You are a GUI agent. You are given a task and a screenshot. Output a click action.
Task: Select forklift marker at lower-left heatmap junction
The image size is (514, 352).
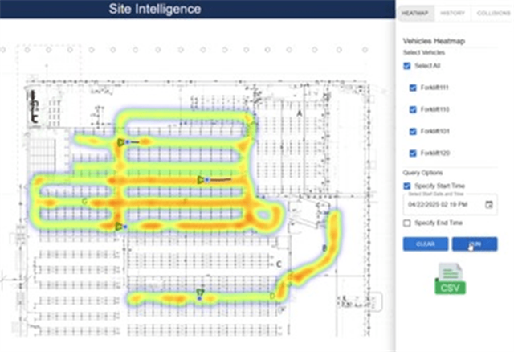(119, 227)
